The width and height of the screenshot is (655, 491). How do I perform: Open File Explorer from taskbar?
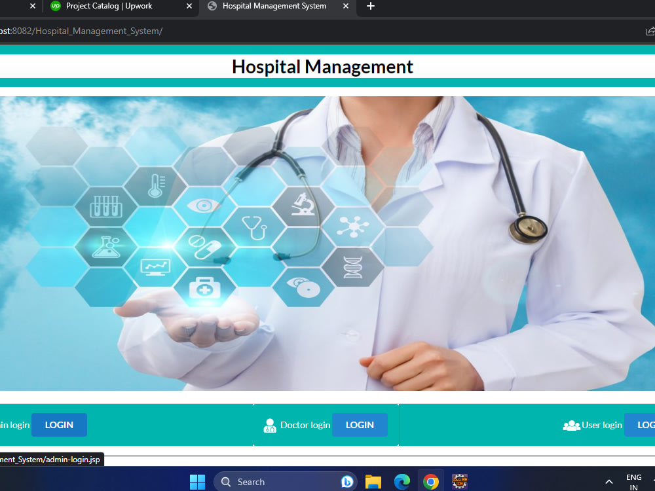pyautogui.click(x=373, y=482)
